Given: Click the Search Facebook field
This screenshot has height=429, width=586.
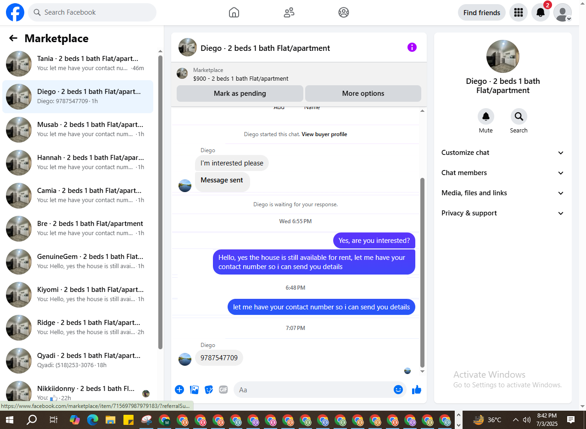Looking at the screenshot, I should [x=92, y=12].
